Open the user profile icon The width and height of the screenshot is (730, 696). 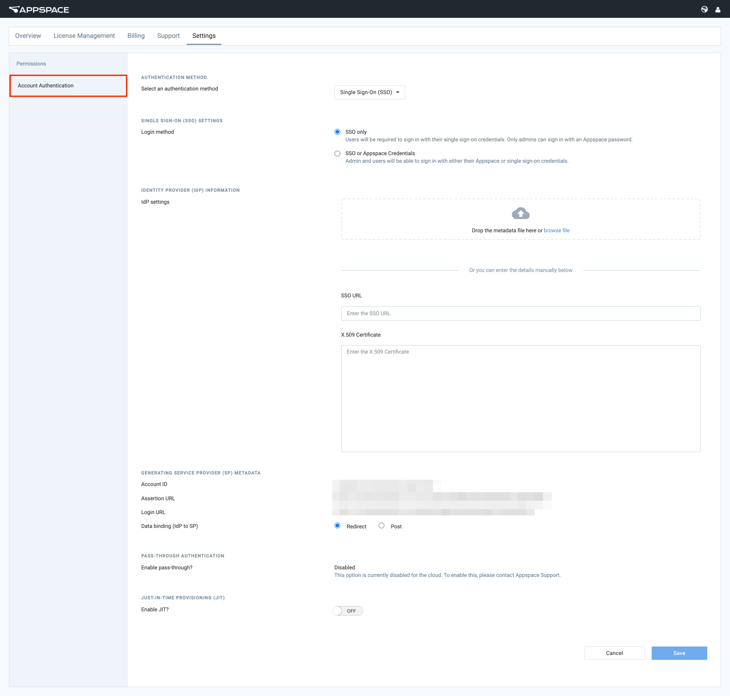718,9
